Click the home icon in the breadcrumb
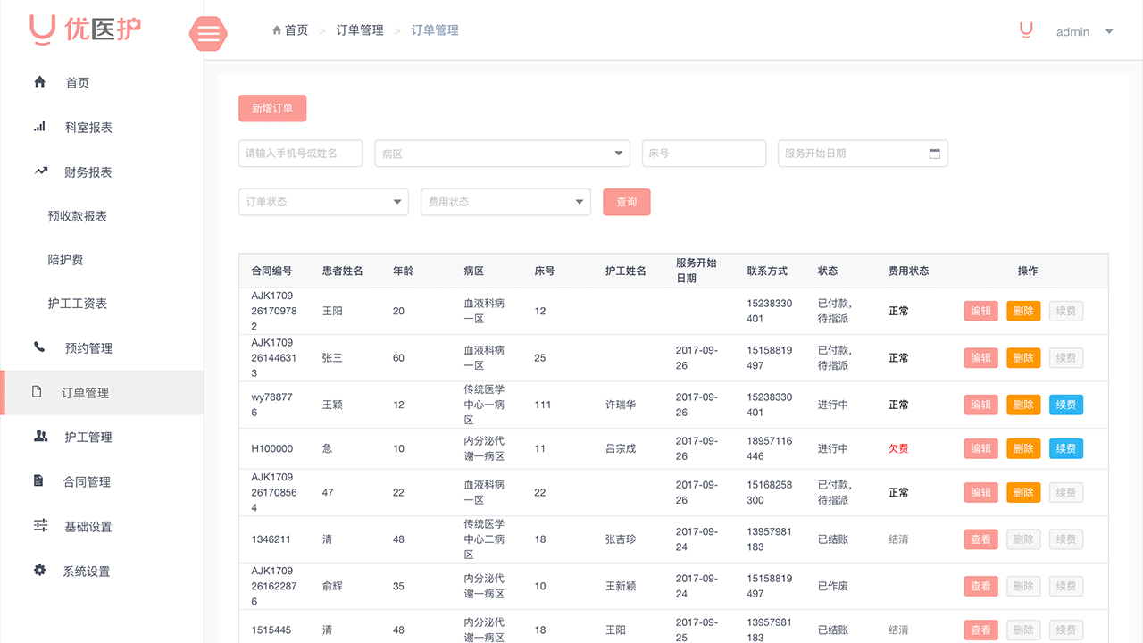The height and width of the screenshot is (643, 1143). pyautogui.click(x=276, y=29)
